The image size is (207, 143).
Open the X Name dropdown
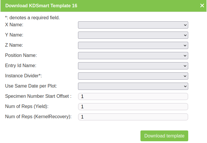pos(133,25)
